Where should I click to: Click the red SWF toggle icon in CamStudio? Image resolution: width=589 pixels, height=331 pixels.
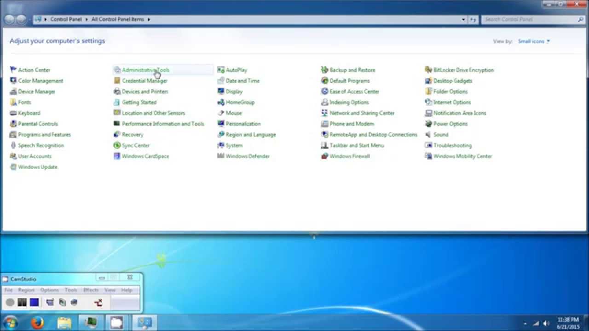tap(98, 302)
